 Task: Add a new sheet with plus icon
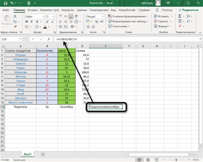point(43,154)
